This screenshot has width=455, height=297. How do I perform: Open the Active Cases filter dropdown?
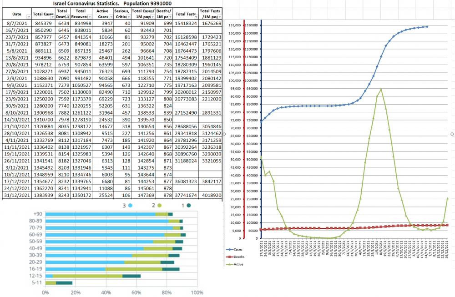111,17
